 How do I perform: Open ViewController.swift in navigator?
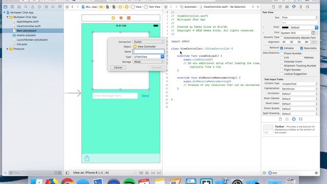[x=29, y=26]
